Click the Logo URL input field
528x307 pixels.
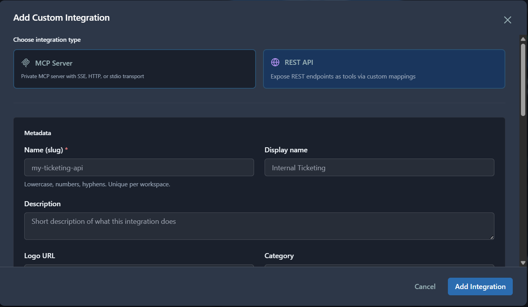(139, 267)
